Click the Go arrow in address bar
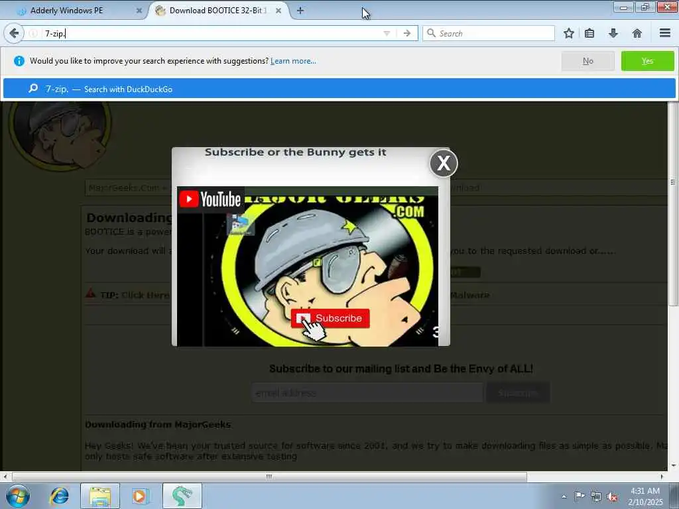Screen dimensions: 679x509 (406, 33)
